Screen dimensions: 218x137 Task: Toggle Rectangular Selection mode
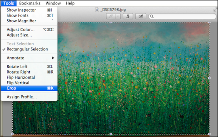click(29, 49)
